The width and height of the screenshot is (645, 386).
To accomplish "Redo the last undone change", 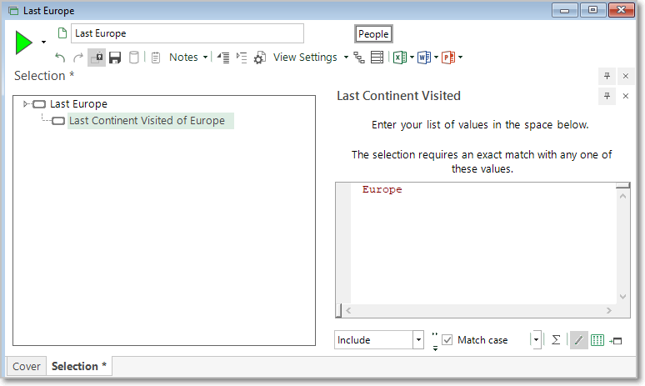I will pos(78,58).
